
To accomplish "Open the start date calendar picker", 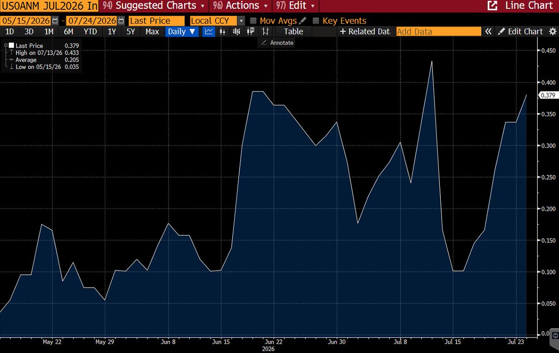I will point(55,21).
